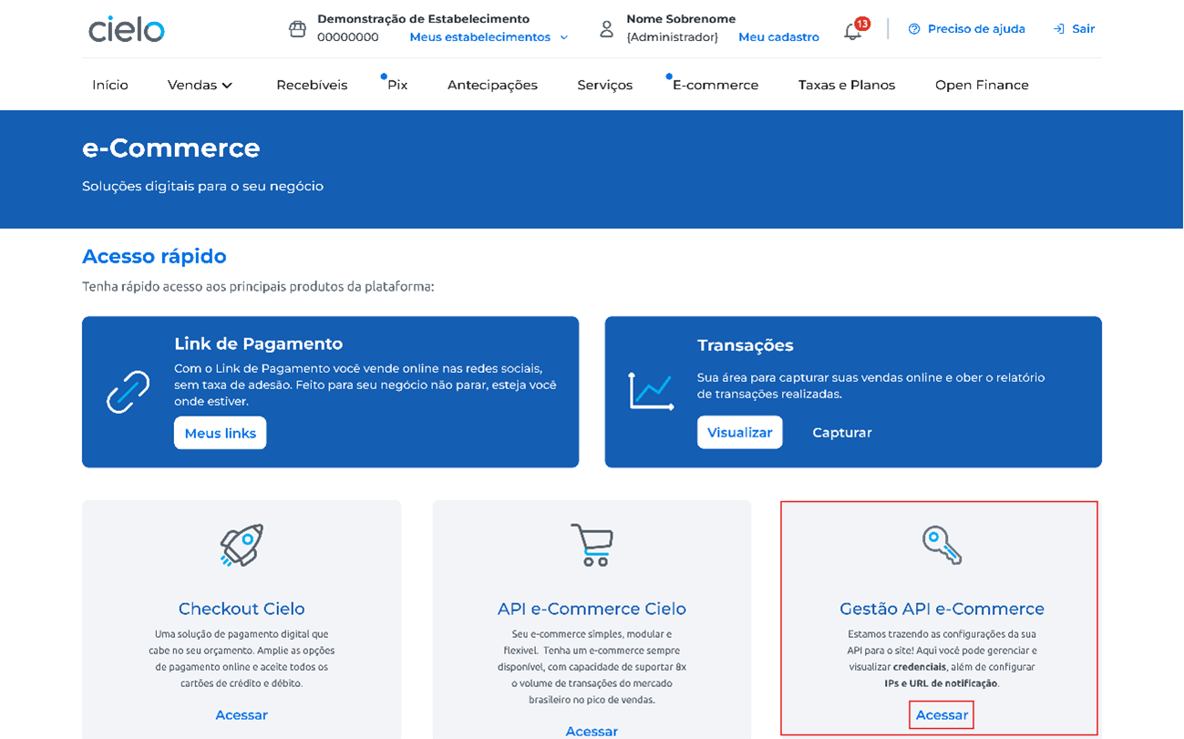Viewport: 1184px width, 739px height.
Task: Click the Link de Pagamento heading
Action: pos(258,344)
